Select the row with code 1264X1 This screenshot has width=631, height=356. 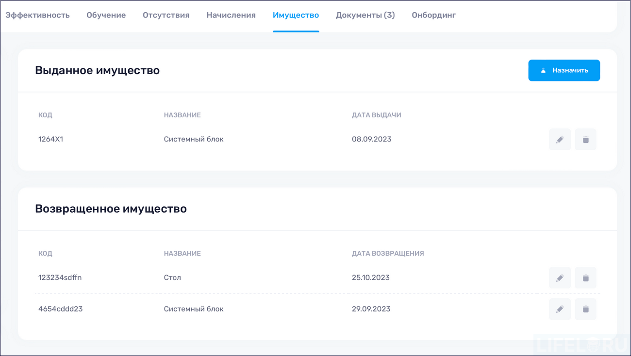click(x=50, y=139)
